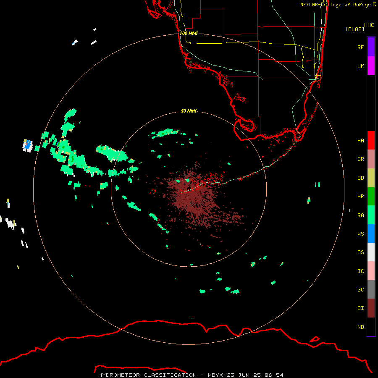378x378 pixels.
Task: Click the RA legend label
Action: coord(360,215)
